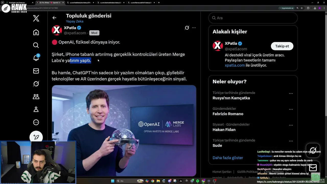Open the xpatla.com link in bio

(235, 65)
